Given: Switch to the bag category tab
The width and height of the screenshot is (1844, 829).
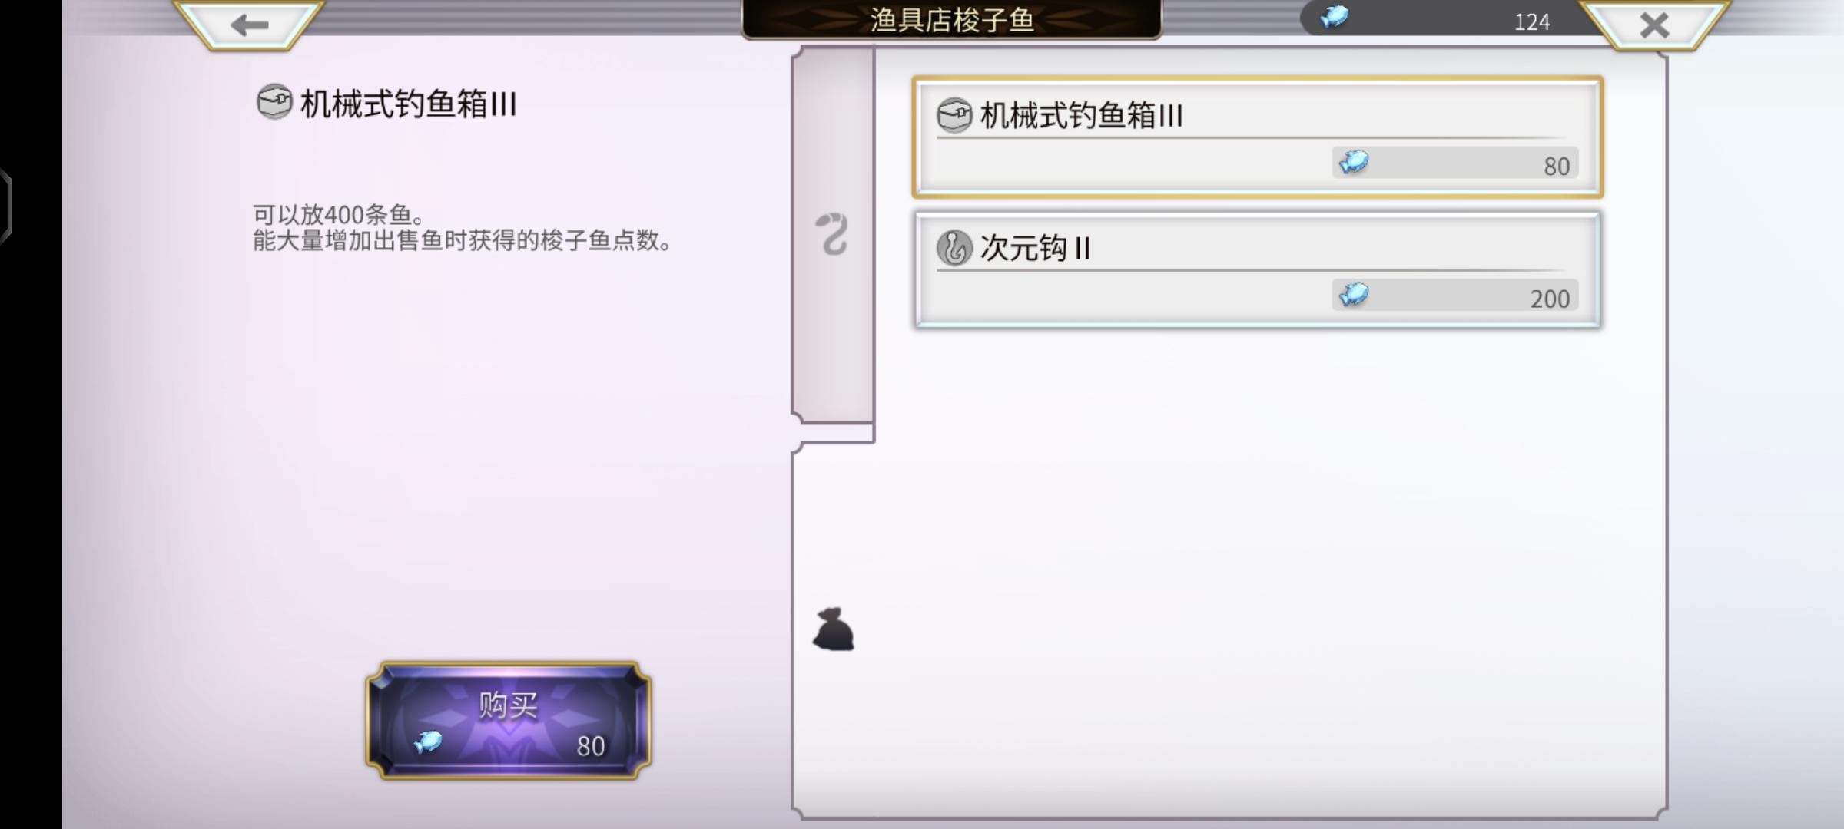Looking at the screenshot, I should tap(834, 629).
